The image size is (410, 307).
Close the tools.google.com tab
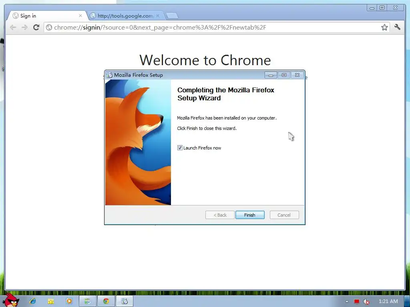158,16
